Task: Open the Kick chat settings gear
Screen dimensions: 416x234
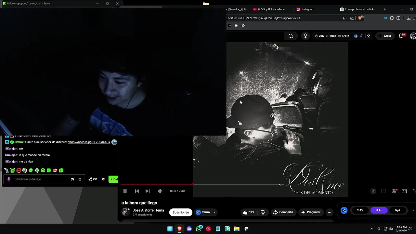Action: tap(103, 179)
